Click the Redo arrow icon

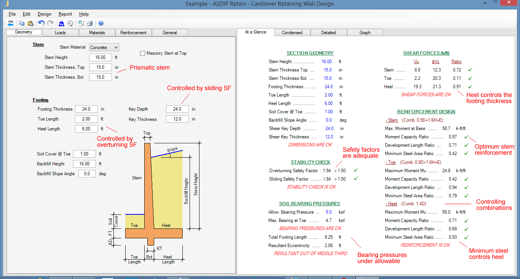[x=50, y=23]
